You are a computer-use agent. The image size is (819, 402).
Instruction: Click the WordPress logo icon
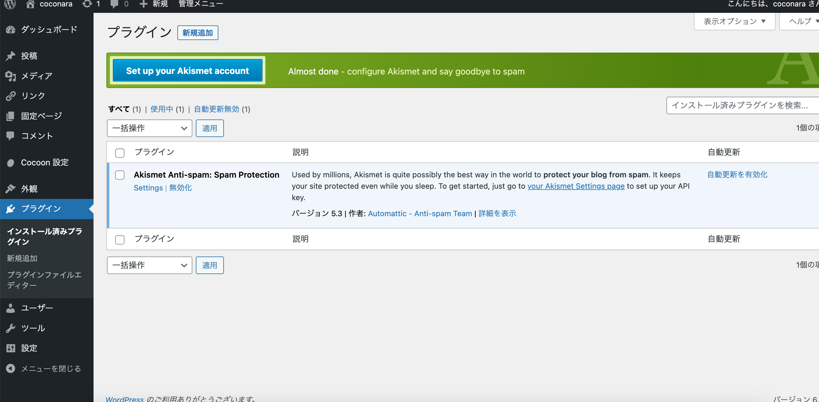pyautogui.click(x=10, y=4)
